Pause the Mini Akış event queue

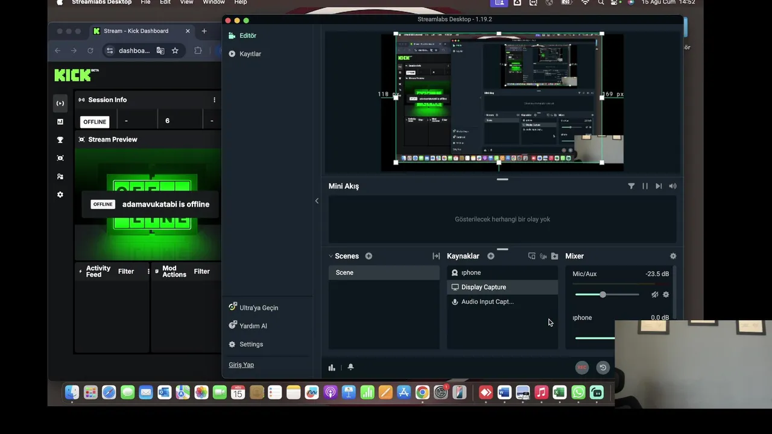pos(645,186)
